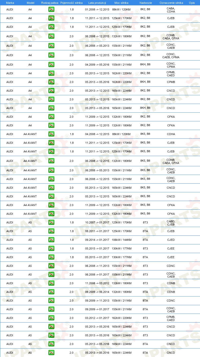Click the 'Marka' column header
The image size is (200, 357).
tap(10, 3)
